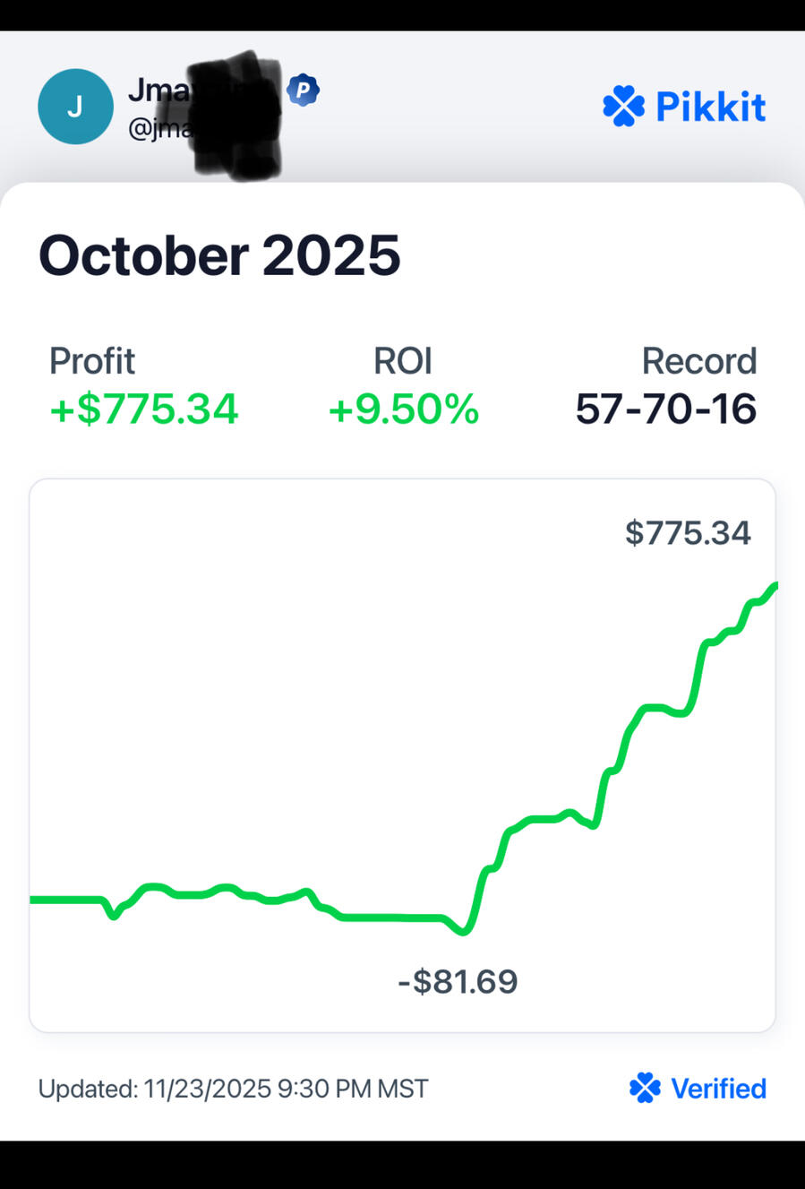This screenshot has height=1189, width=805.
Task: Click the Verified label text
Action: [x=718, y=1089]
